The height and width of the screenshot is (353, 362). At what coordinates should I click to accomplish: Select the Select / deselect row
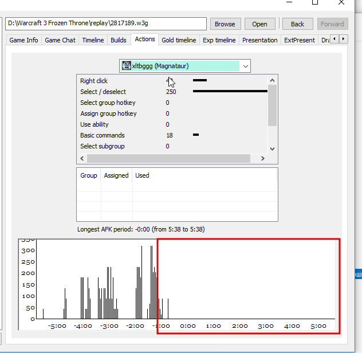[172, 92]
